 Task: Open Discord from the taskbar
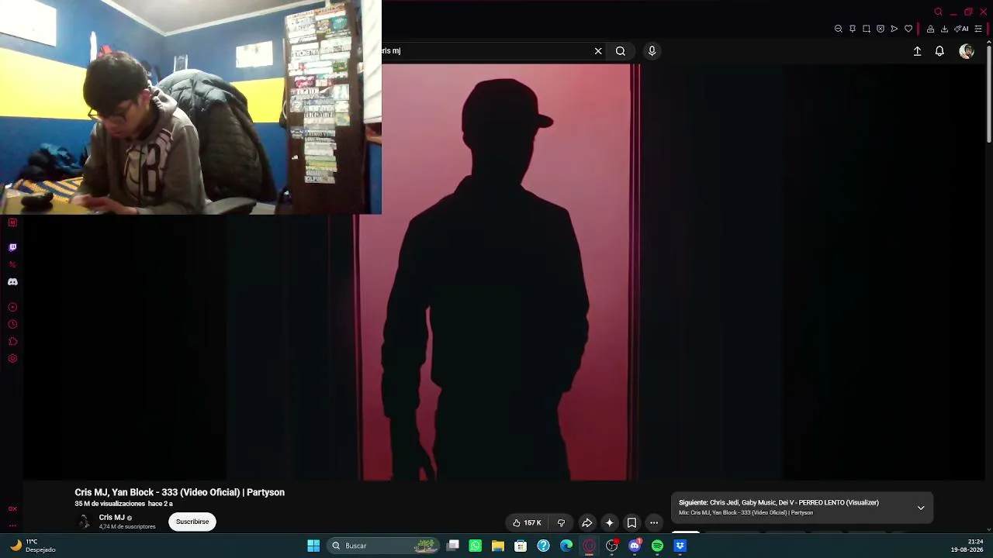[x=635, y=546]
